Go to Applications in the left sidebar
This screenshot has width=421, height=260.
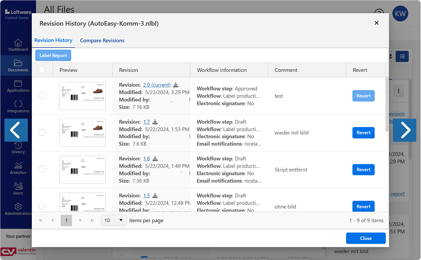click(x=18, y=86)
